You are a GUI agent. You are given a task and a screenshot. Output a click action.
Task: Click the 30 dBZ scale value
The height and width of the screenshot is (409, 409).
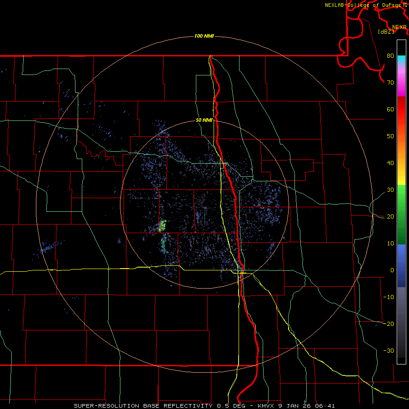tap(390, 190)
